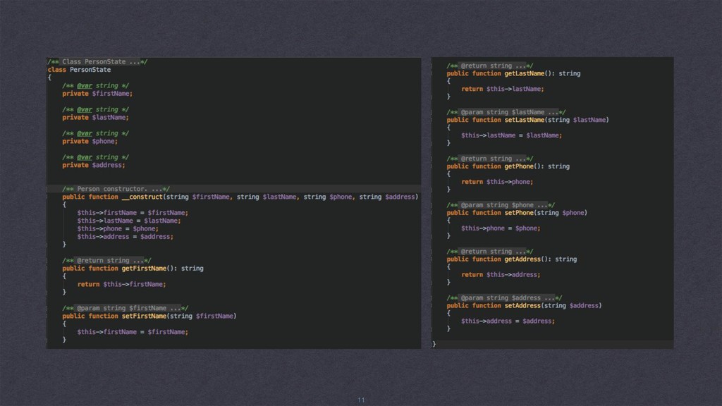Click the $this->phone = $phone line in constructor

tap(118, 228)
